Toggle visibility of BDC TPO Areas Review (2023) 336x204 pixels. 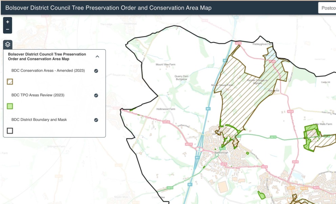(x=96, y=95)
